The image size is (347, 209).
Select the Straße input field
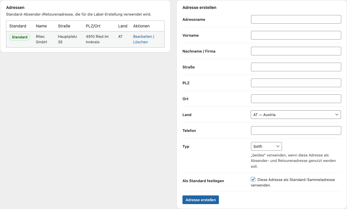(x=296, y=67)
